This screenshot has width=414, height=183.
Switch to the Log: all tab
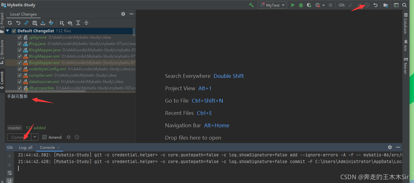26,147
